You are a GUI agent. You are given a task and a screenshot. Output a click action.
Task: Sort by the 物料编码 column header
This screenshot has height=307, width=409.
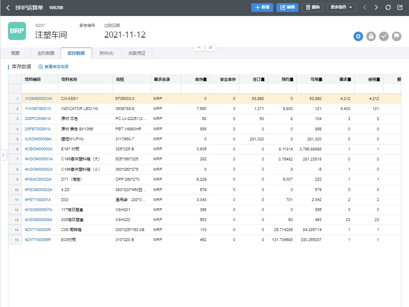pyautogui.click(x=40, y=80)
